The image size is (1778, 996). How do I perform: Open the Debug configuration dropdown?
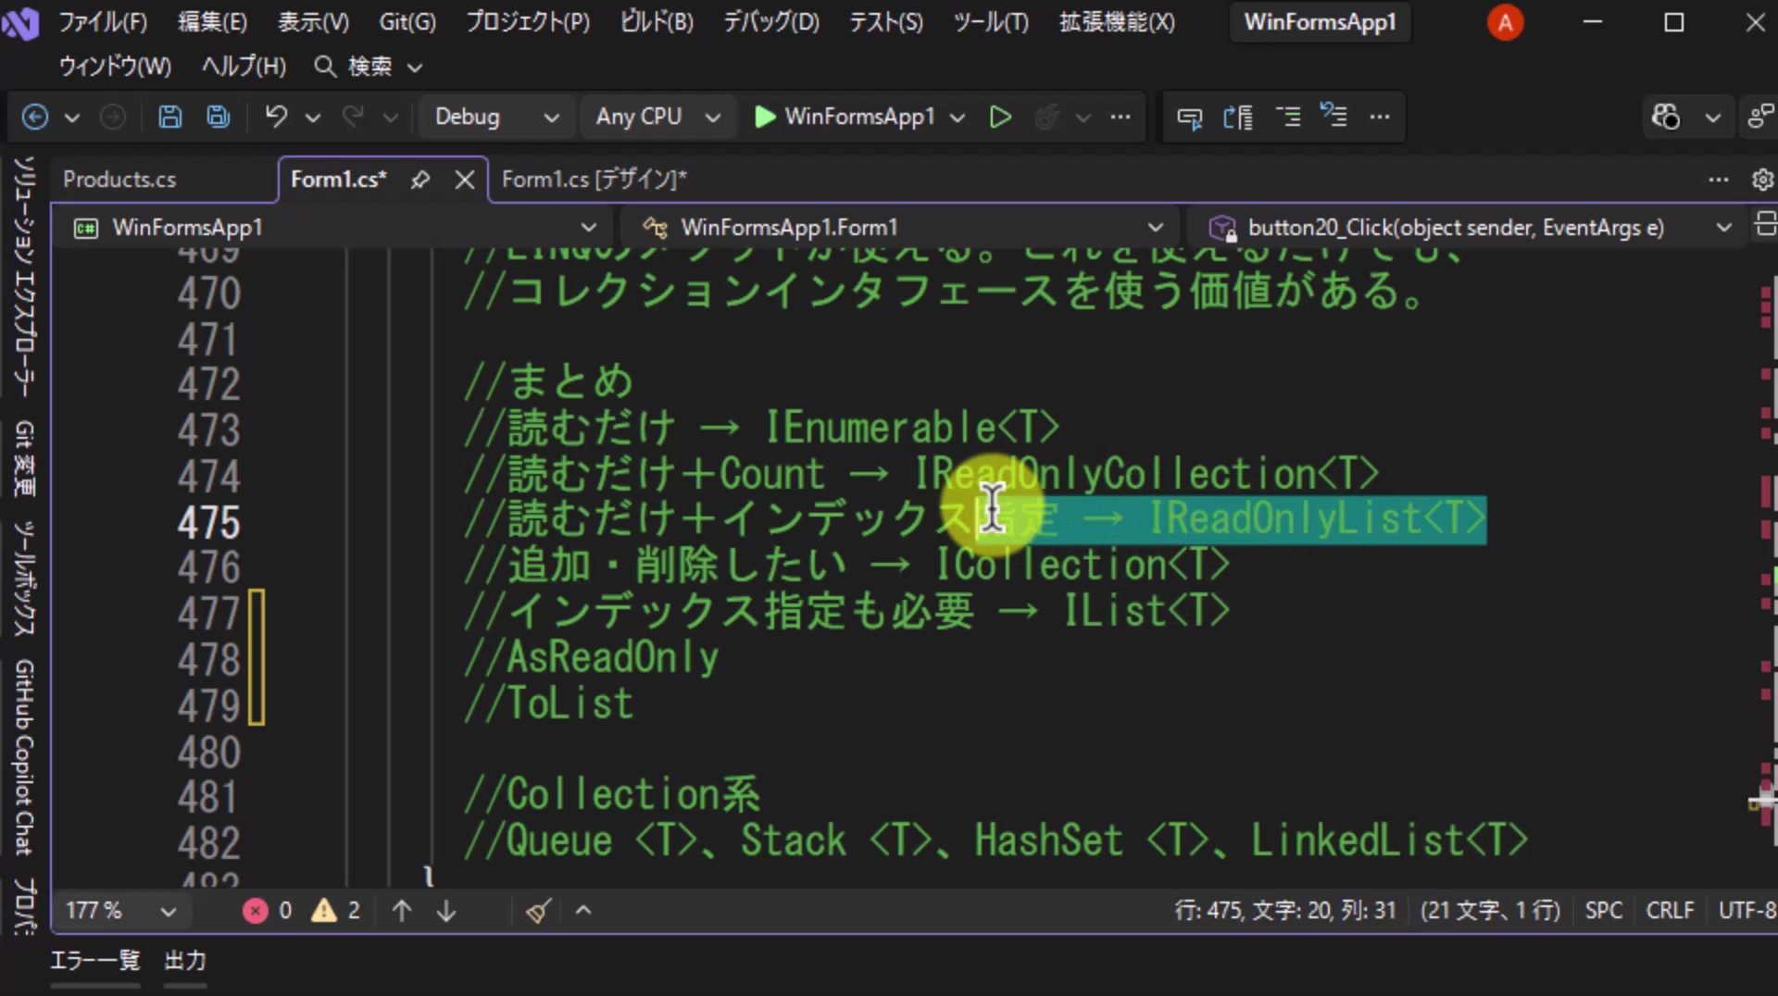click(496, 117)
